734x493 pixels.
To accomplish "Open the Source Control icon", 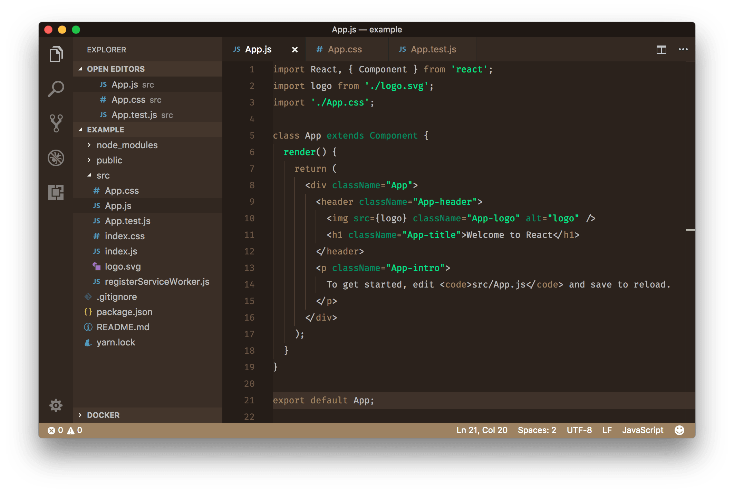I will pos(56,123).
